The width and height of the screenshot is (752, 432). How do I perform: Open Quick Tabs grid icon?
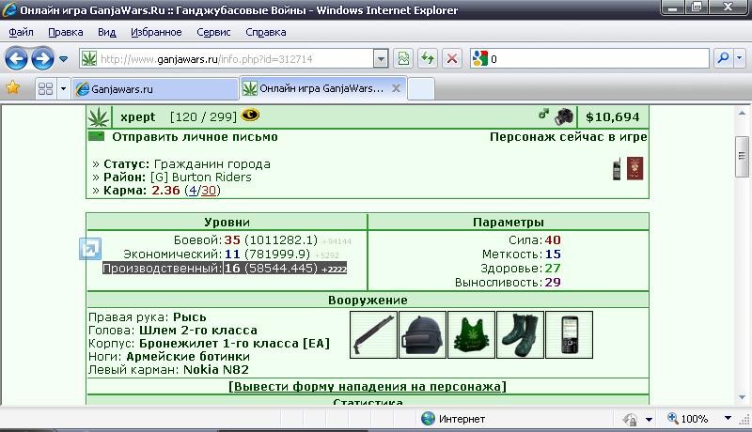pos(45,88)
